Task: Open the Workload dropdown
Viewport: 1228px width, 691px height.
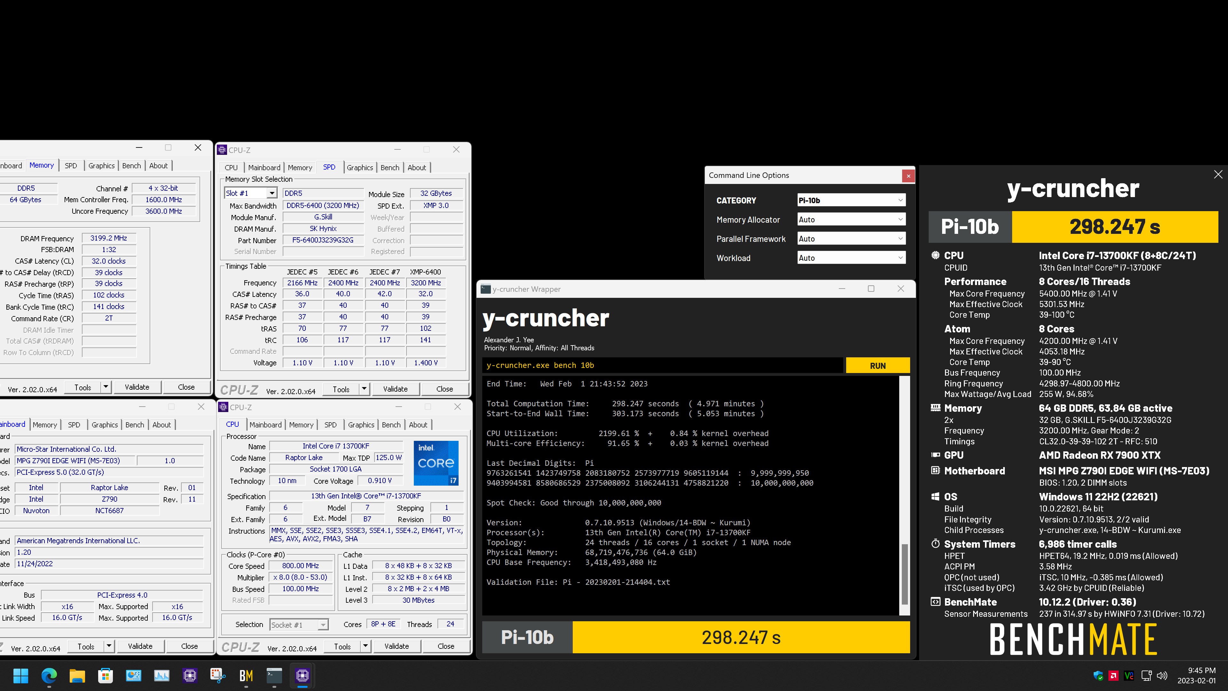Action: 851,258
